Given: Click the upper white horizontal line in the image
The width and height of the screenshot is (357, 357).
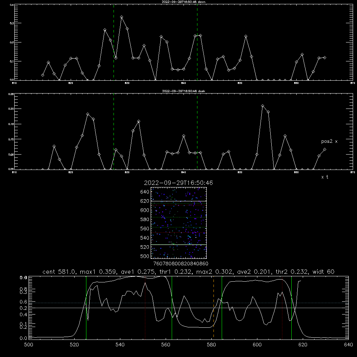Looking at the screenshot, I should (178, 201).
